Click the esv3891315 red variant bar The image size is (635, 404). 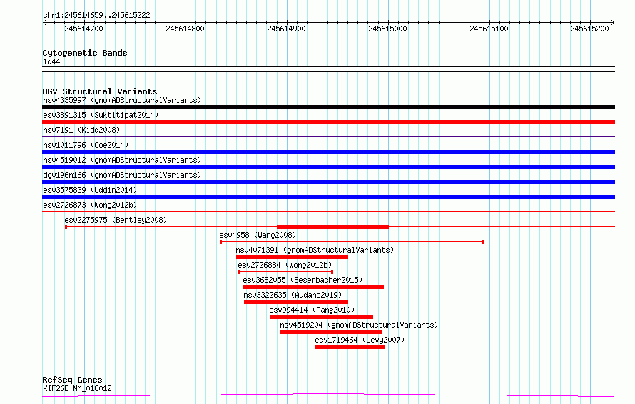click(328, 122)
